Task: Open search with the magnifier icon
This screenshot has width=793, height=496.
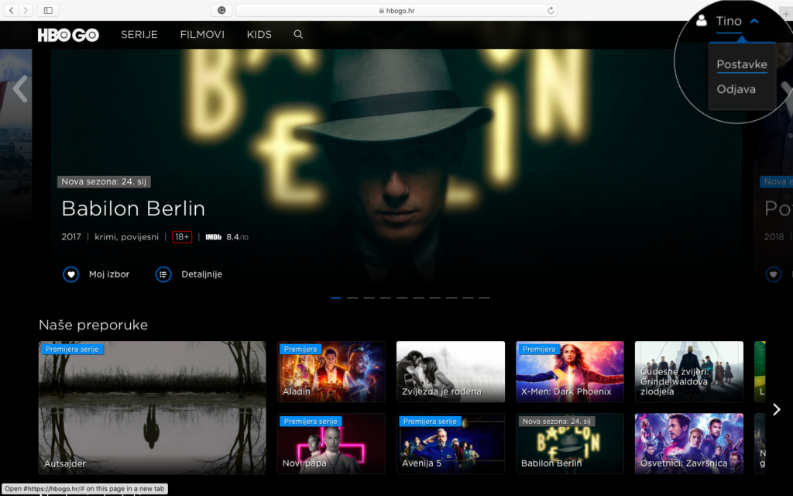Action: [298, 35]
